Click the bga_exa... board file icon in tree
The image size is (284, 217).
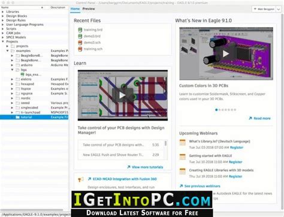point(23,74)
